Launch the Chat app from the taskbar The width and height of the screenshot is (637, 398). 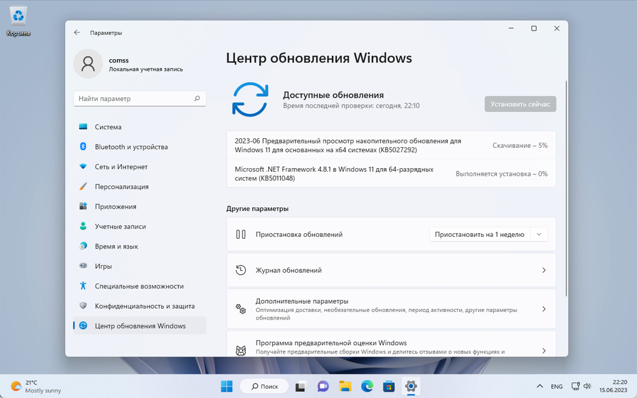point(323,387)
